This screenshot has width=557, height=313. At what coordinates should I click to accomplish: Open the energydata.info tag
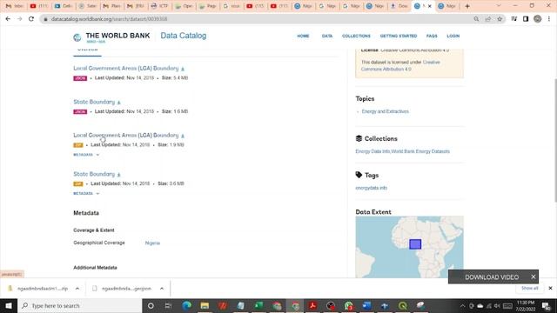pyautogui.click(x=372, y=188)
